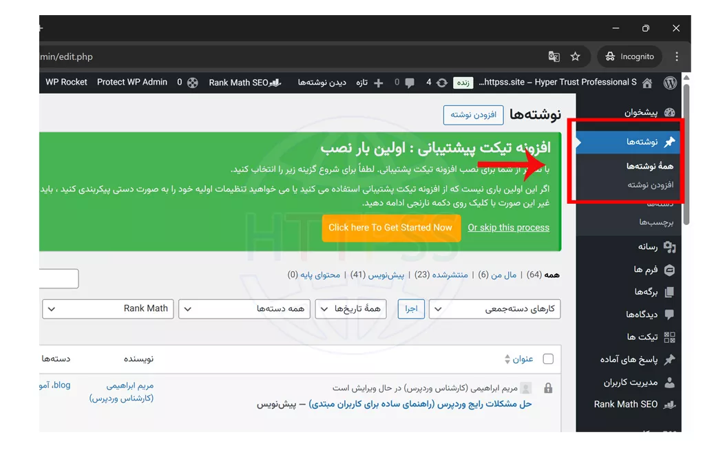Open the Chrome three-dot menu

(677, 56)
